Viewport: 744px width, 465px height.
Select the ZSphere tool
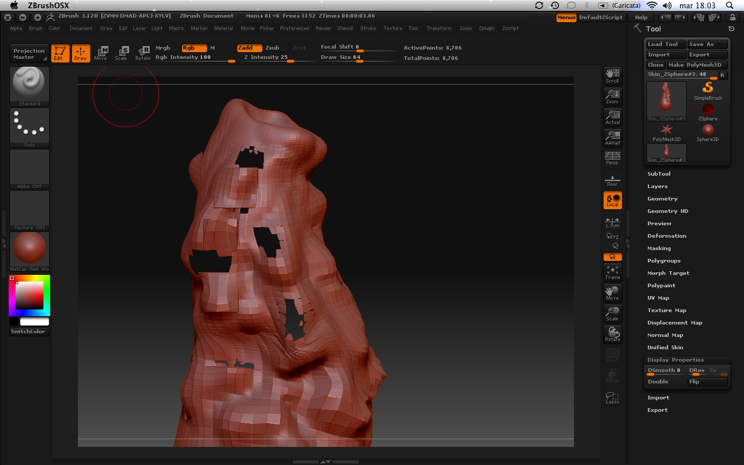(x=708, y=112)
